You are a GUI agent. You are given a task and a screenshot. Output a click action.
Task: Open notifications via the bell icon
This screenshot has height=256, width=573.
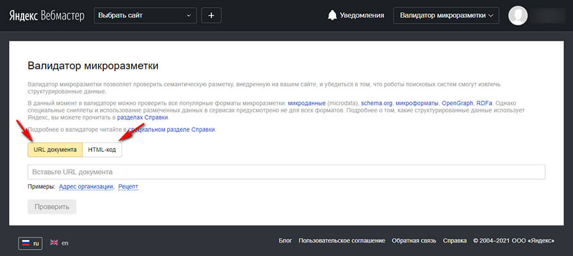tap(332, 15)
